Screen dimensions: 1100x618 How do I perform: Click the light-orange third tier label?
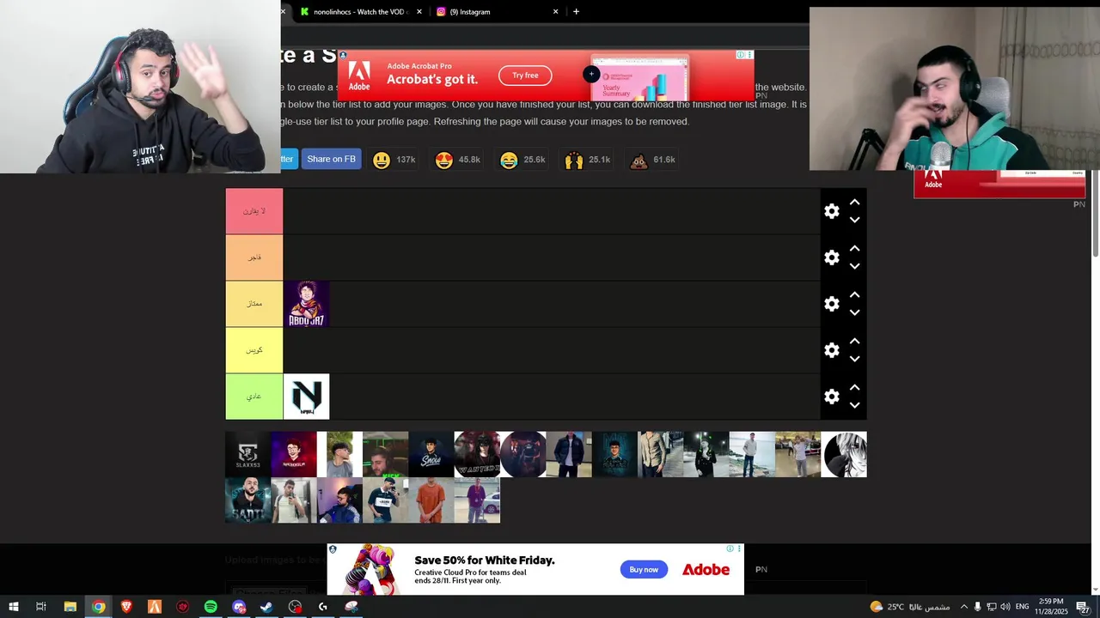point(254,304)
